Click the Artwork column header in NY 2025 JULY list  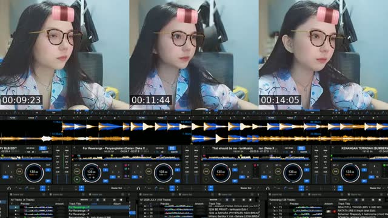coord(199,203)
